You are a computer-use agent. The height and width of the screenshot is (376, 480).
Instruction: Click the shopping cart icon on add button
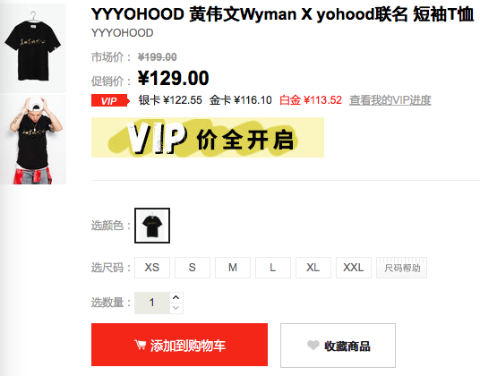[x=141, y=345]
